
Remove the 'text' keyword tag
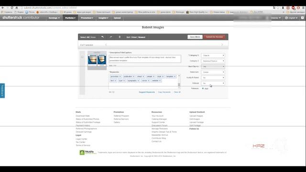(x=115, y=81)
